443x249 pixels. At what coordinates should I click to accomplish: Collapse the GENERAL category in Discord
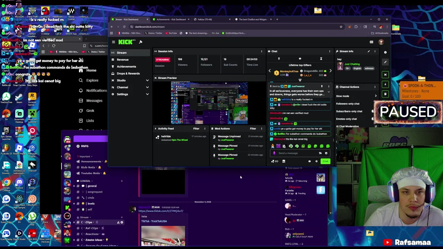point(85,181)
